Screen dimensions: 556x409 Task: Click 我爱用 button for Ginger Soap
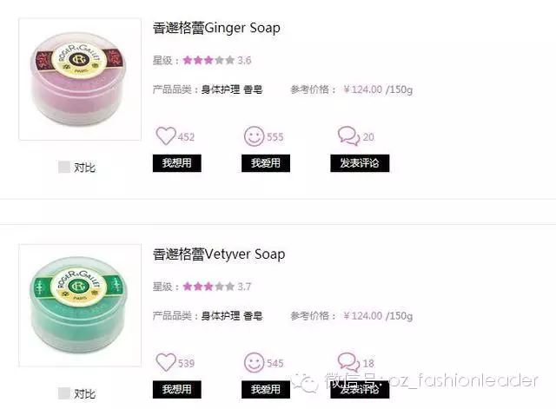266,163
